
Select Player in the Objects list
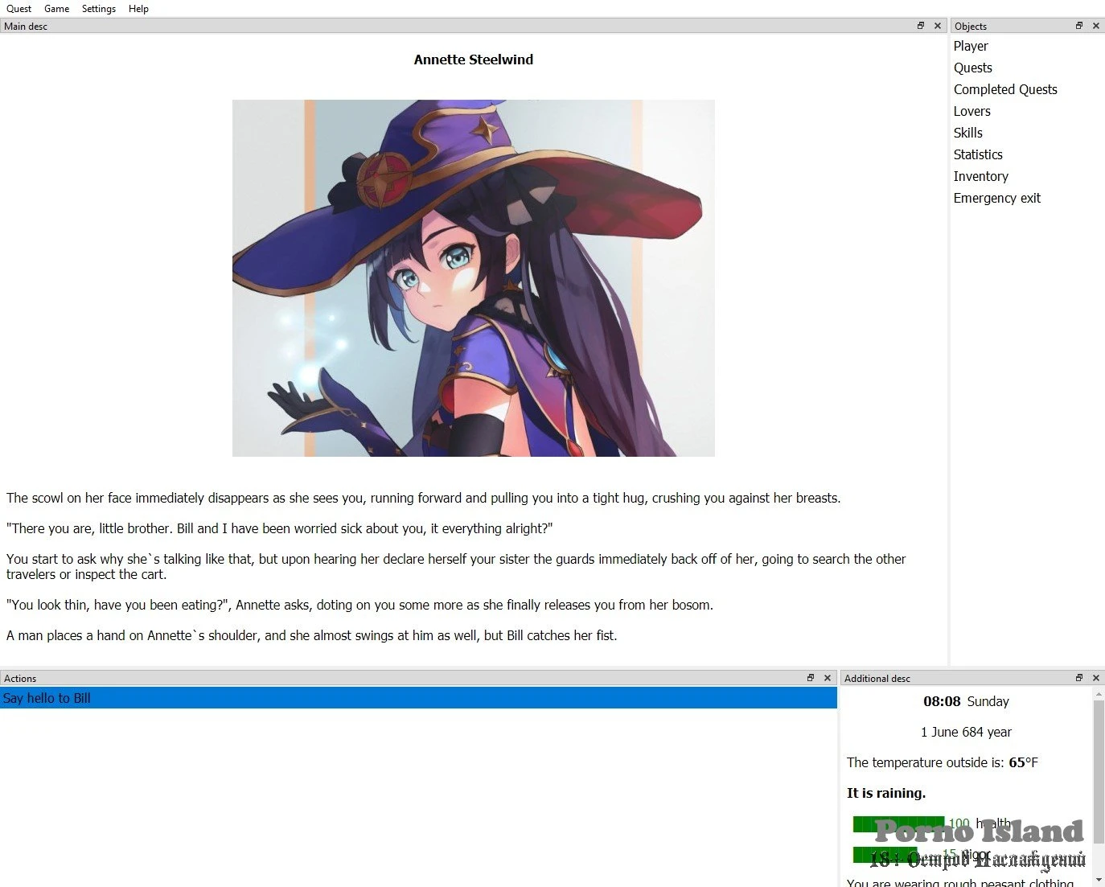[x=971, y=47]
